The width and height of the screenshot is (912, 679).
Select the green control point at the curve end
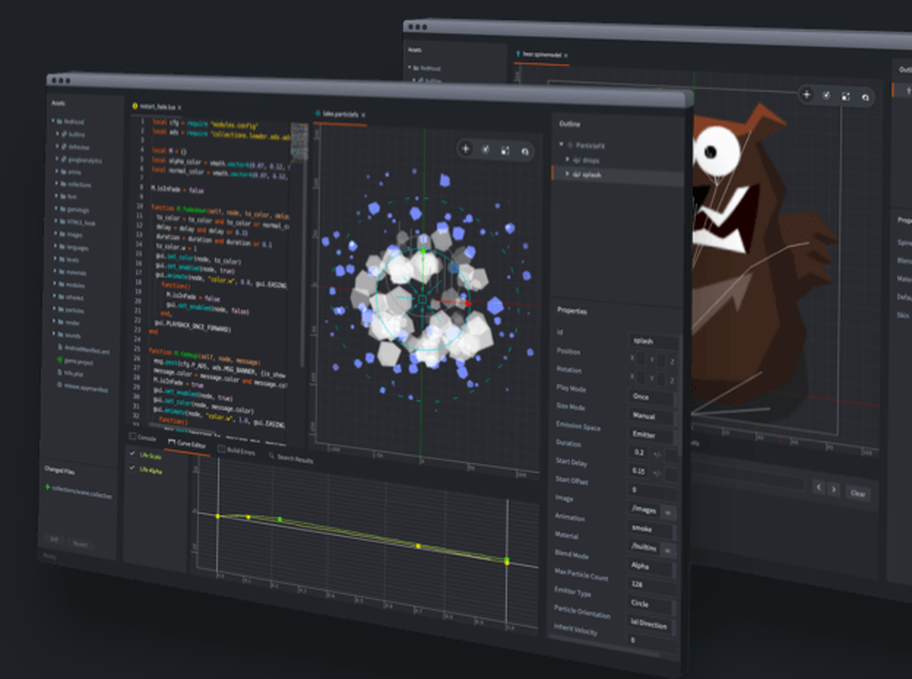coord(506,560)
